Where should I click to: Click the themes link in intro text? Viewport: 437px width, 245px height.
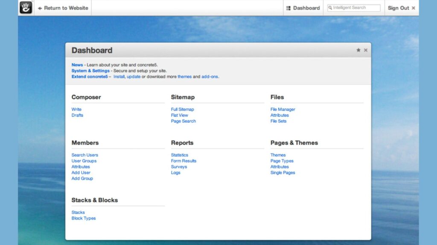(x=184, y=77)
